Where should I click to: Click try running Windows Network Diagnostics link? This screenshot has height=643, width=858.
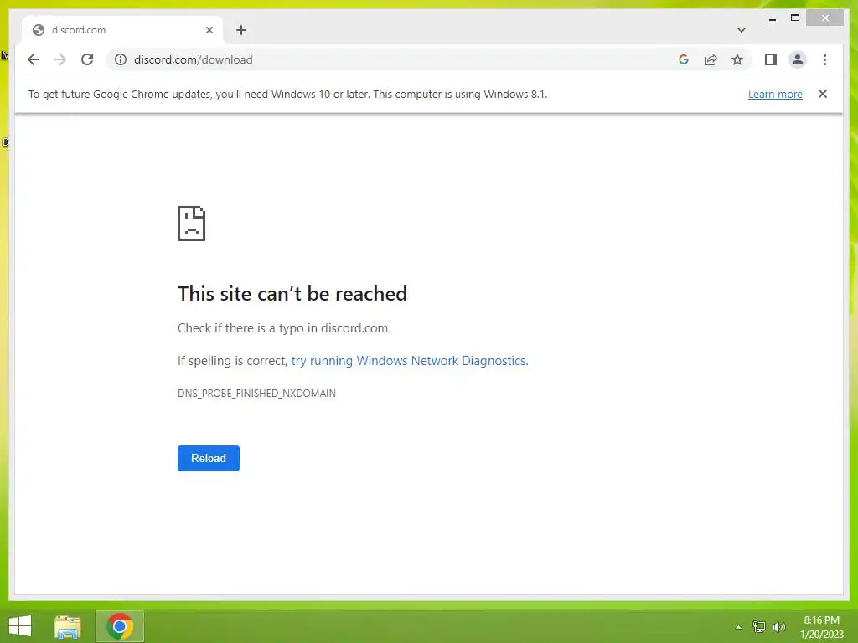pyautogui.click(x=409, y=361)
